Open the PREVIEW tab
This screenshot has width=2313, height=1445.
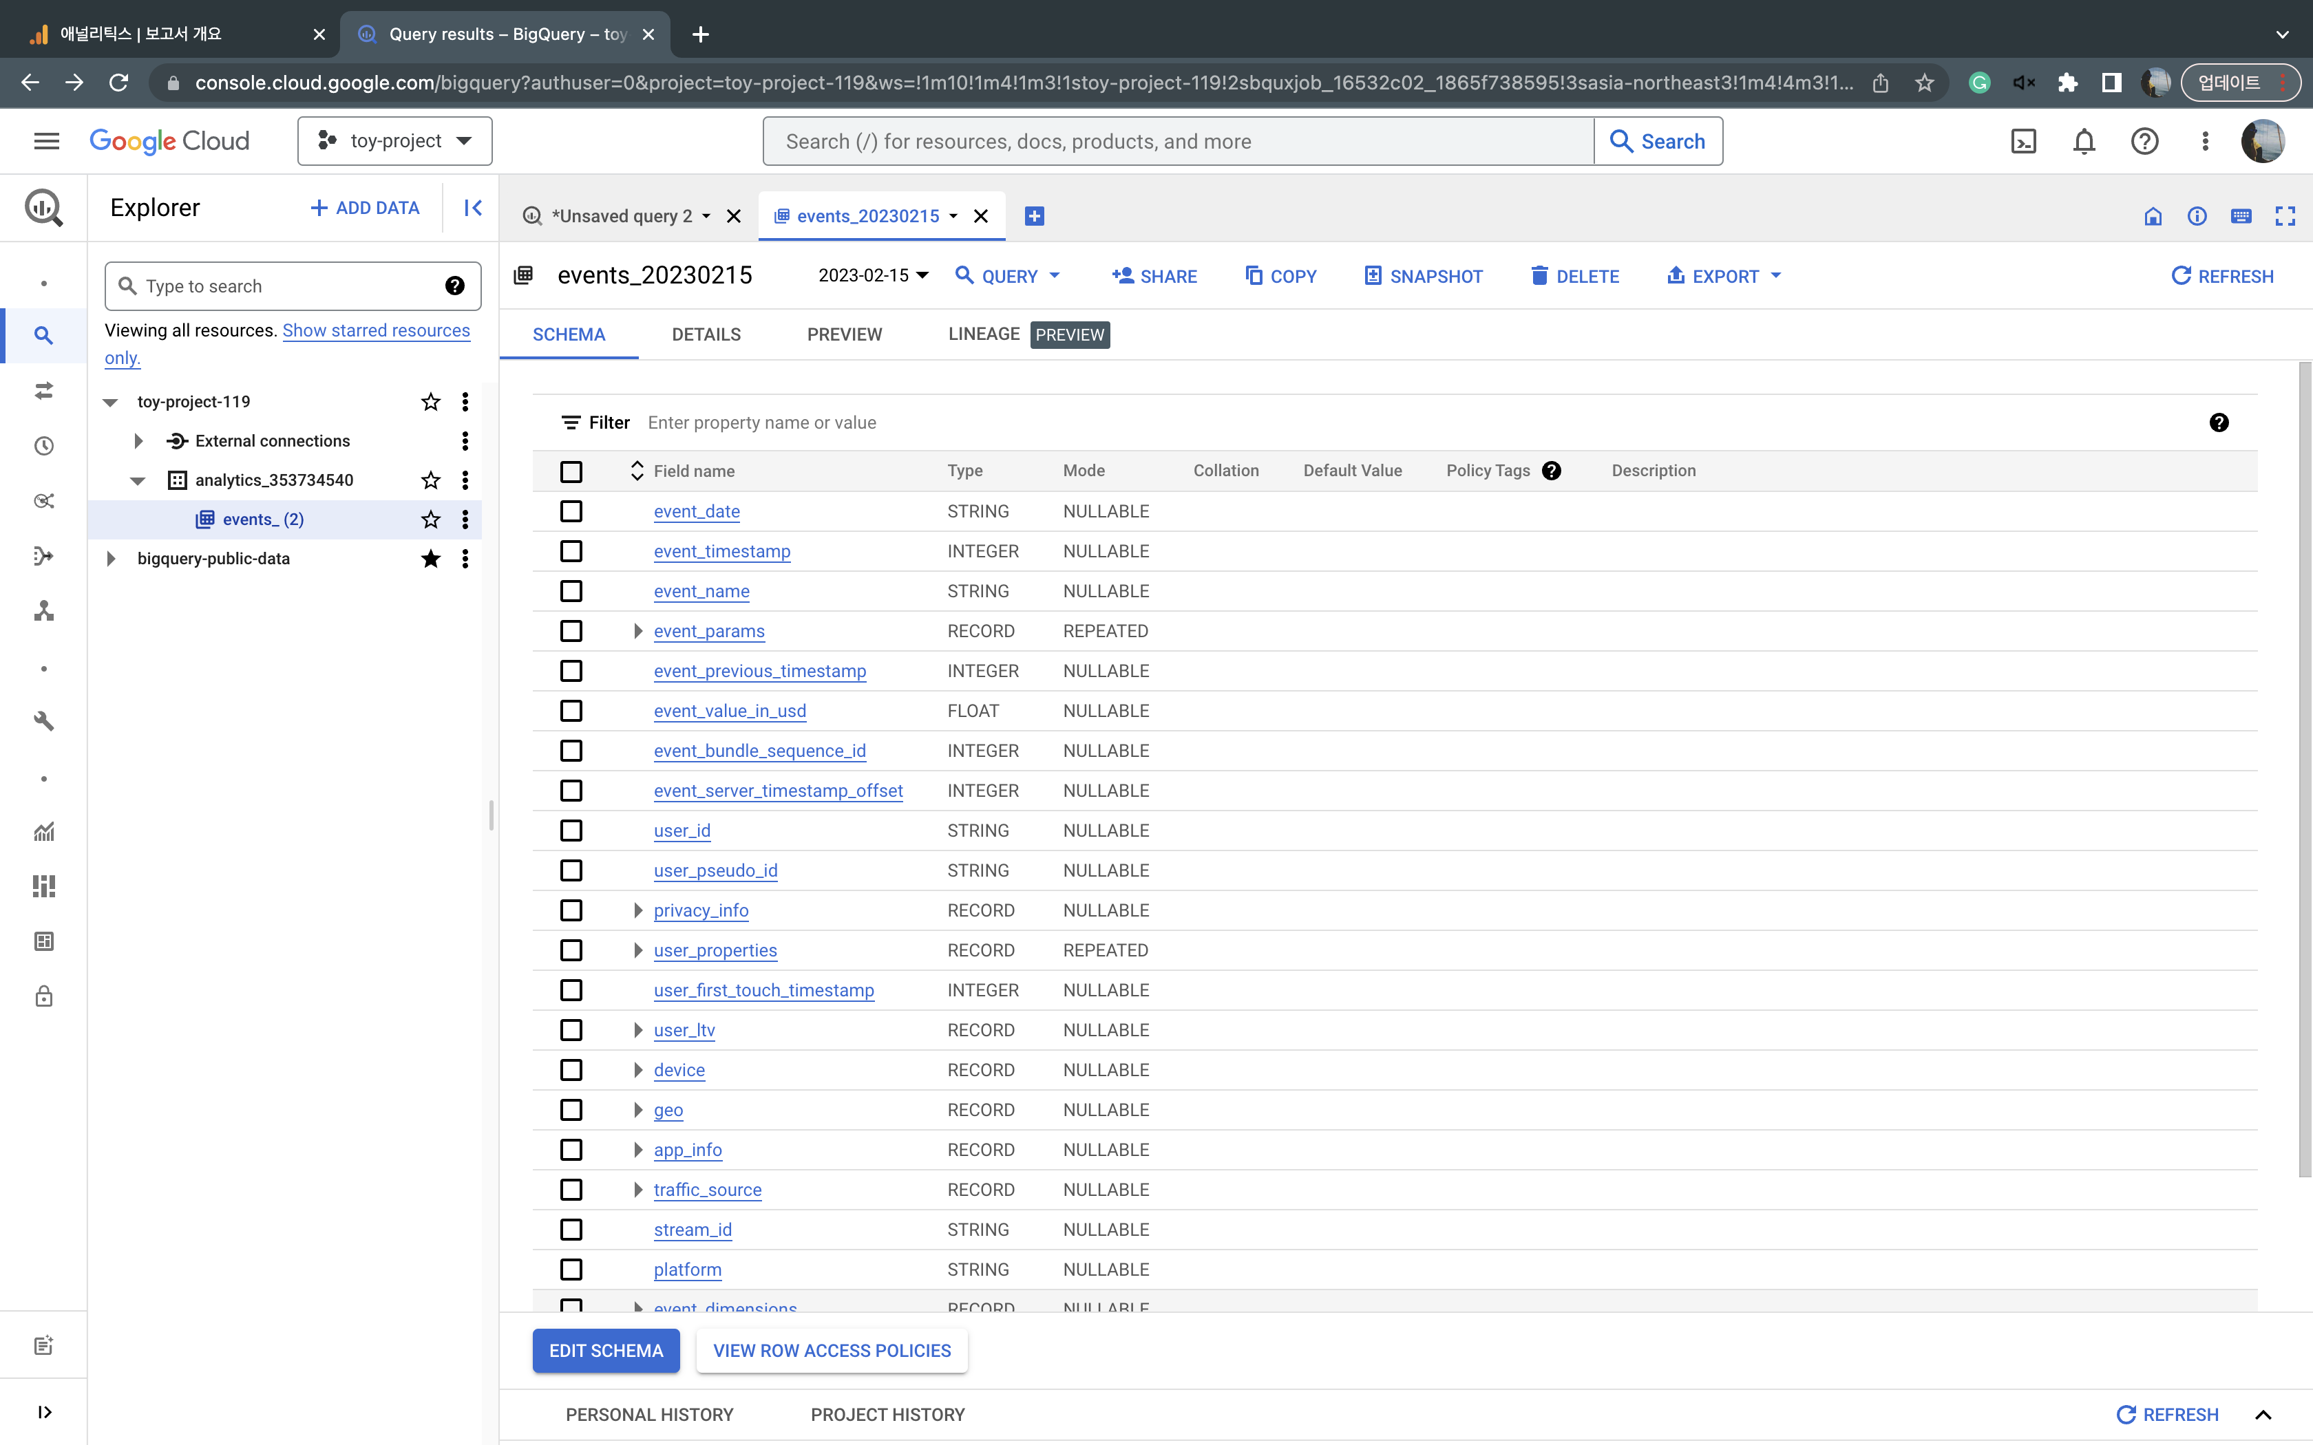[844, 334]
